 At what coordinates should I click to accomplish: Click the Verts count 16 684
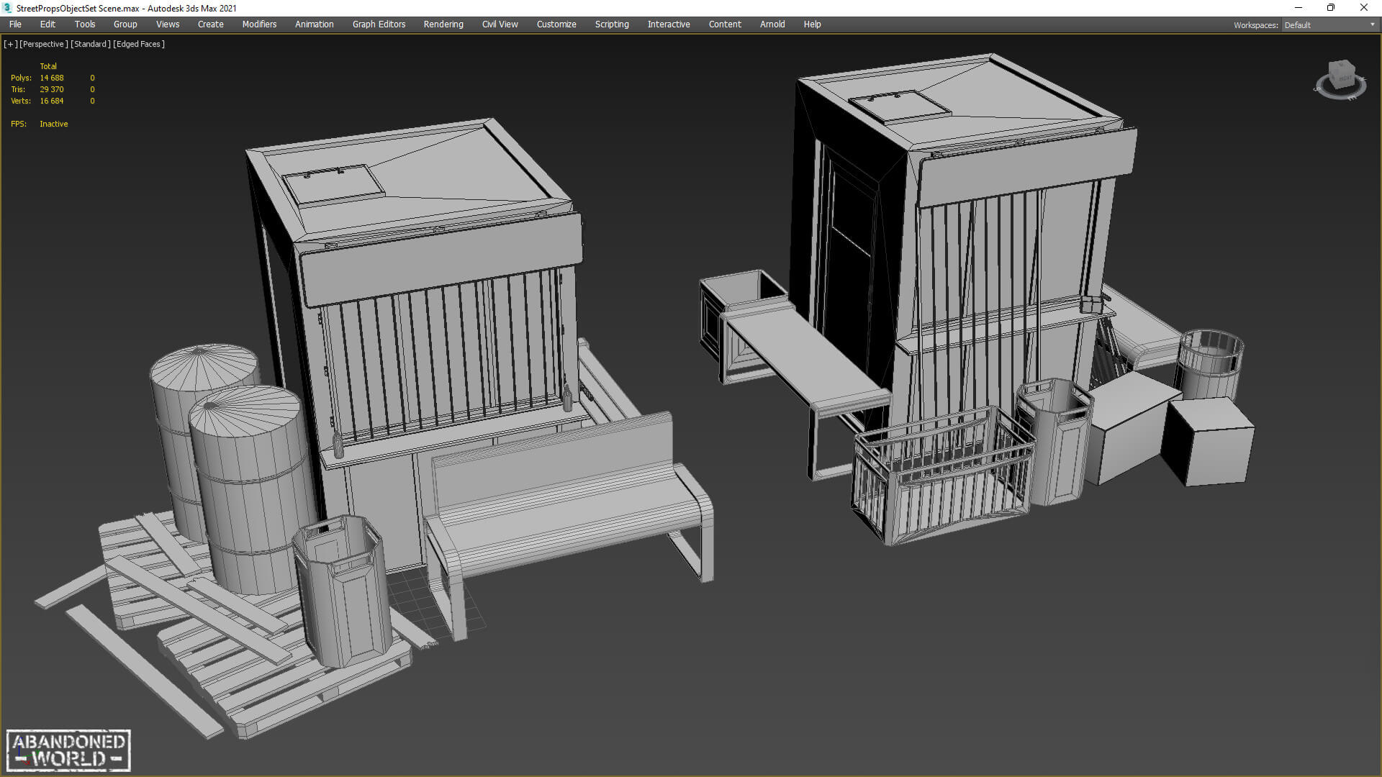(52, 101)
